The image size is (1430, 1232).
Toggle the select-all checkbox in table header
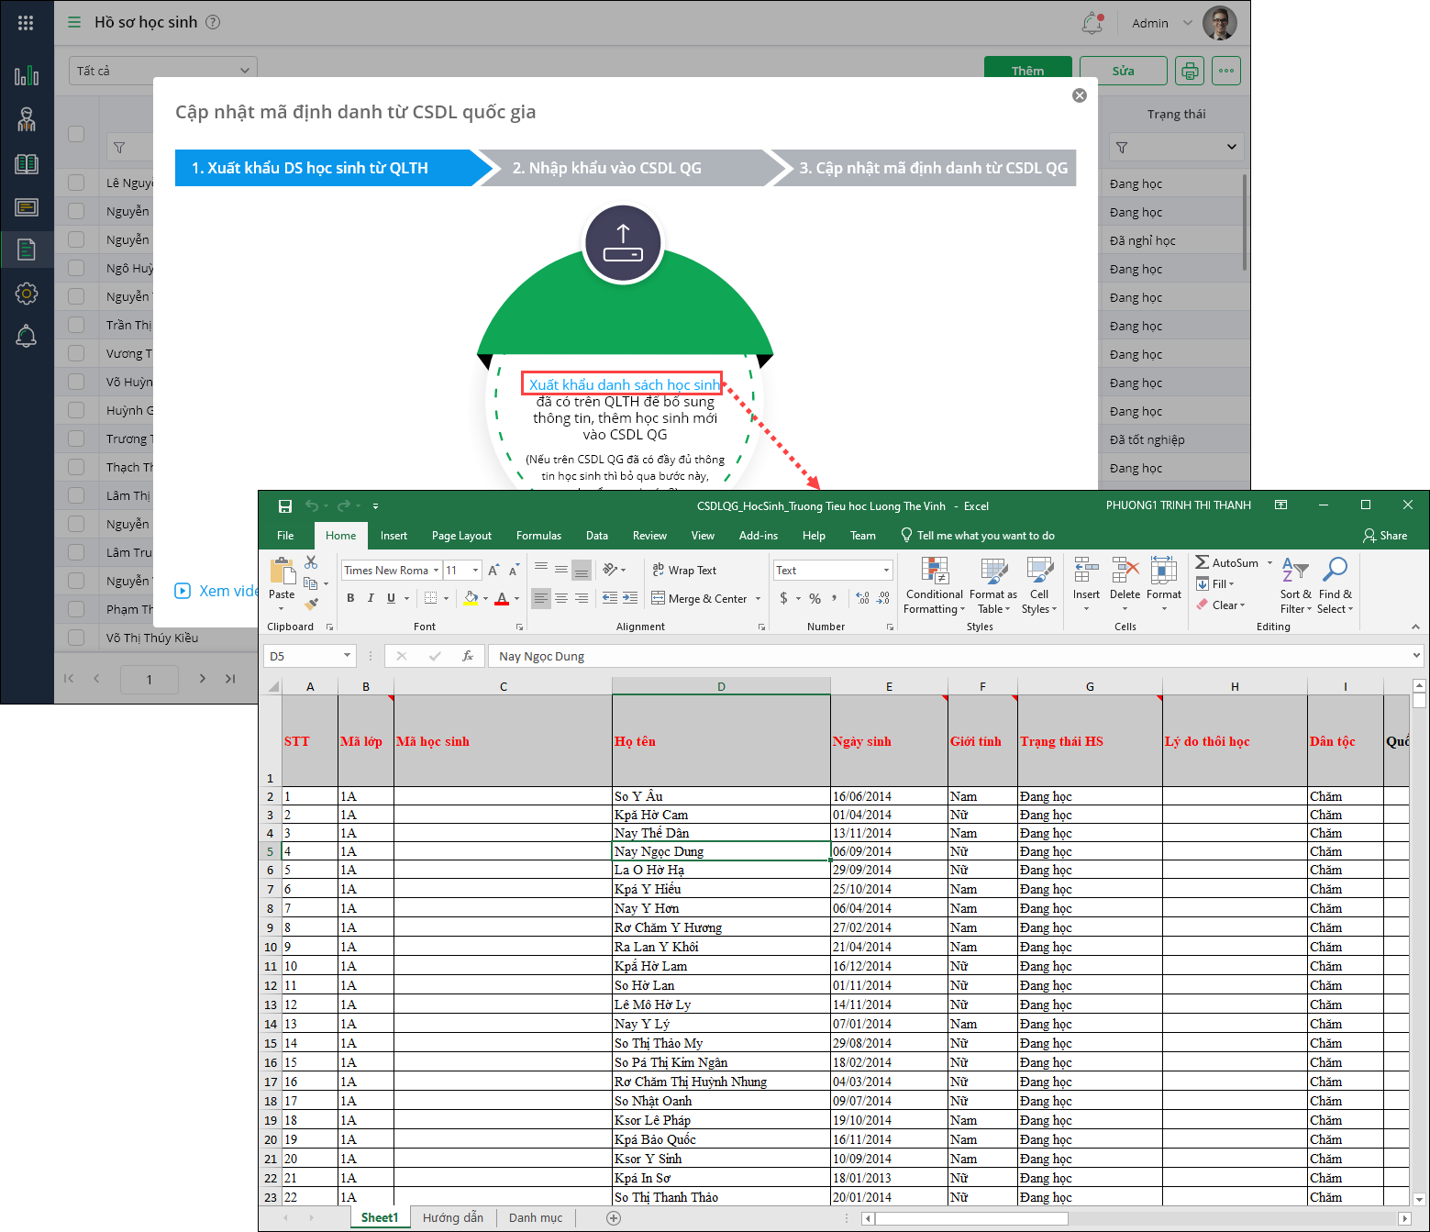[76, 134]
